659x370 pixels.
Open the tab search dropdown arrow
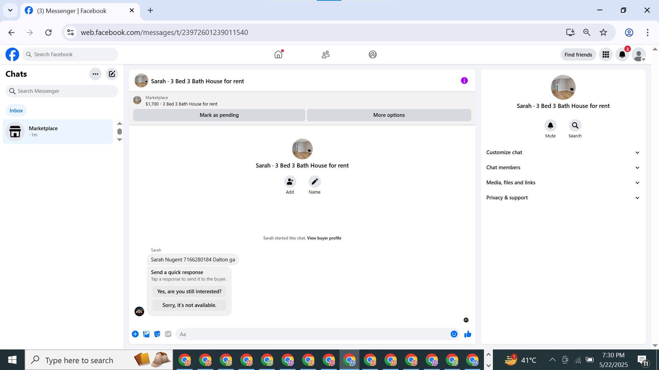pos(10,10)
